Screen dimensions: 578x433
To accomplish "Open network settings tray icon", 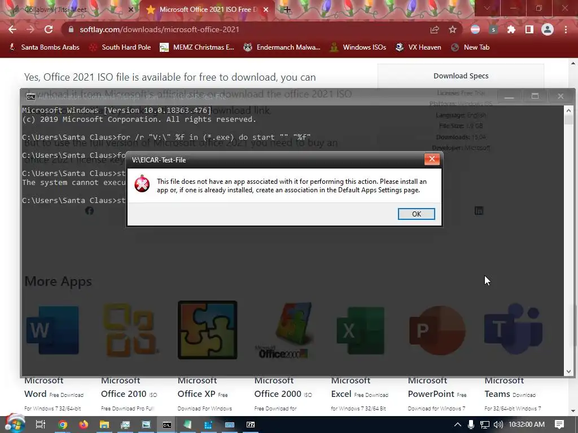I will (x=485, y=425).
